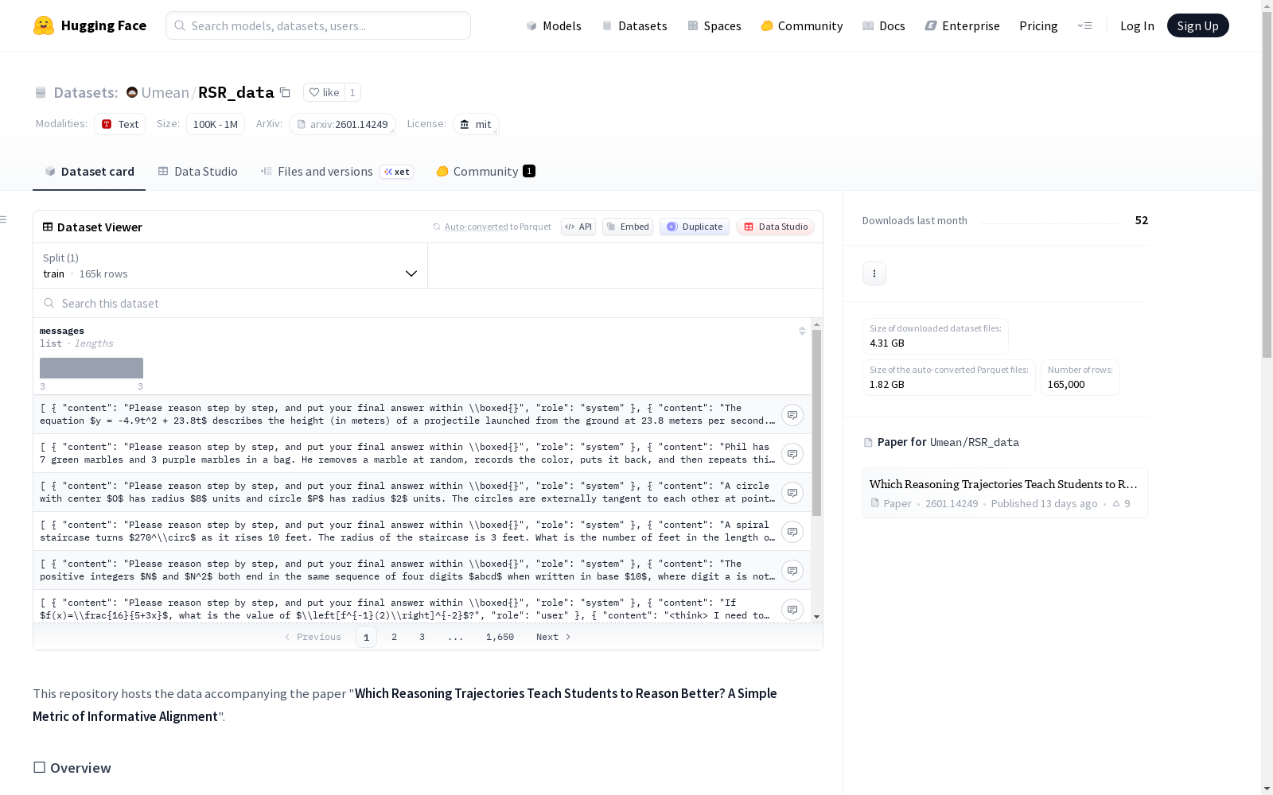The width and height of the screenshot is (1273, 795).
Task: Click Log In
Action: point(1137,25)
